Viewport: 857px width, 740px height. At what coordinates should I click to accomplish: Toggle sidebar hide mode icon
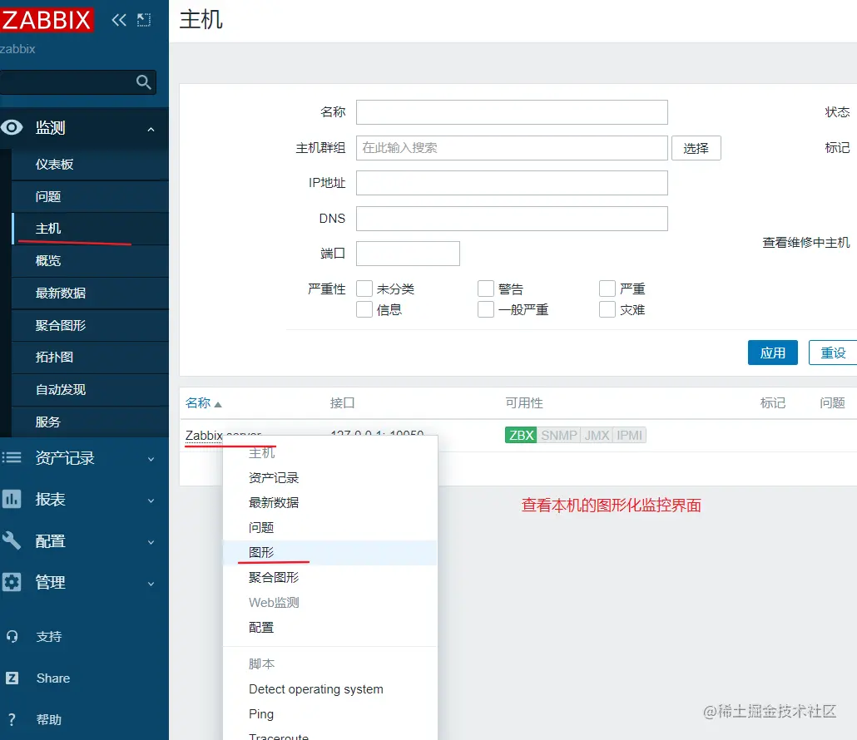pos(144,20)
